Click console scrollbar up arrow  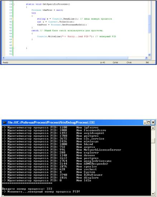(153, 128)
